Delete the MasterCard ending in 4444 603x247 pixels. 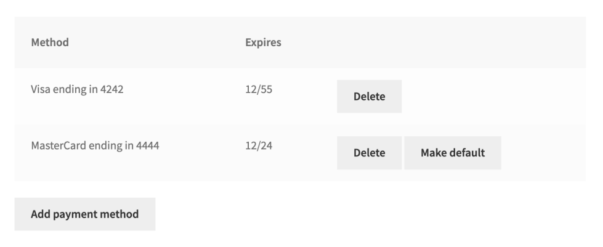369,153
